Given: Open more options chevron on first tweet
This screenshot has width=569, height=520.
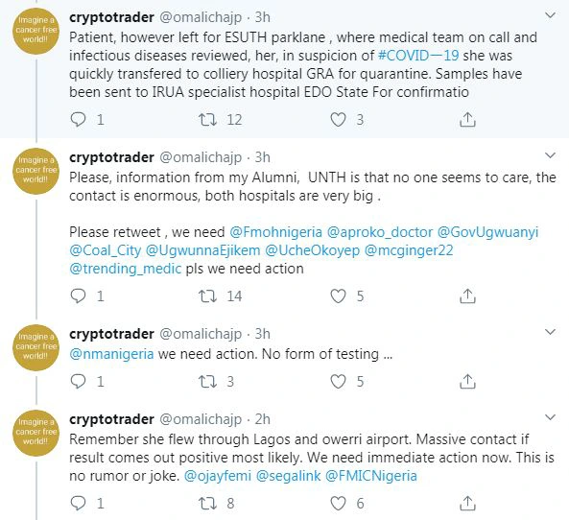Looking at the screenshot, I should pyautogui.click(x=551, y=15).
